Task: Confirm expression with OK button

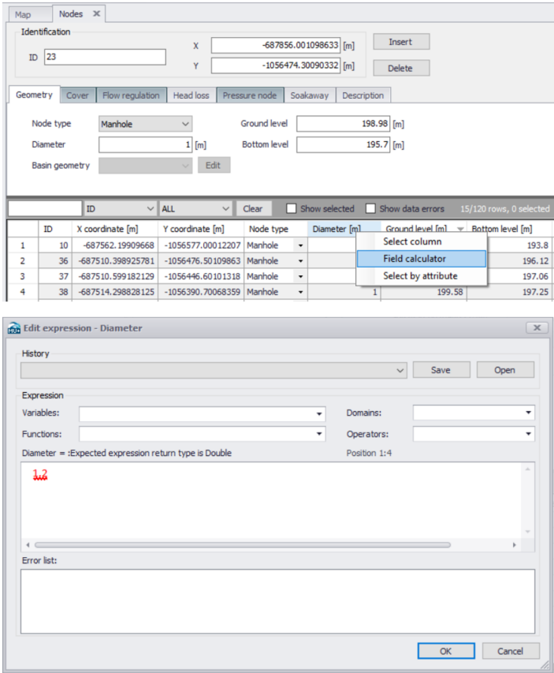Action: coord(446,651)
